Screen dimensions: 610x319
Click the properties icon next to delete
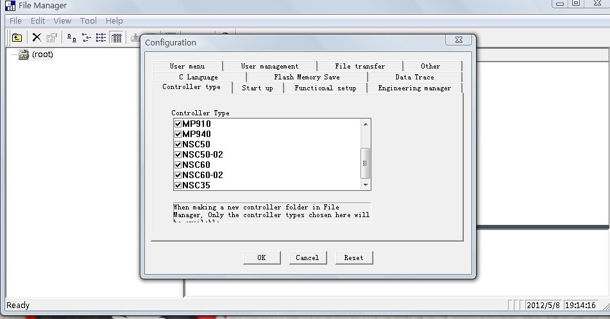(51, 38)
